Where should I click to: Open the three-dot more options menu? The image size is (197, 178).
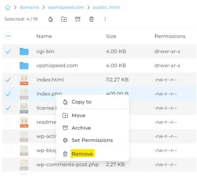point(105,19)
